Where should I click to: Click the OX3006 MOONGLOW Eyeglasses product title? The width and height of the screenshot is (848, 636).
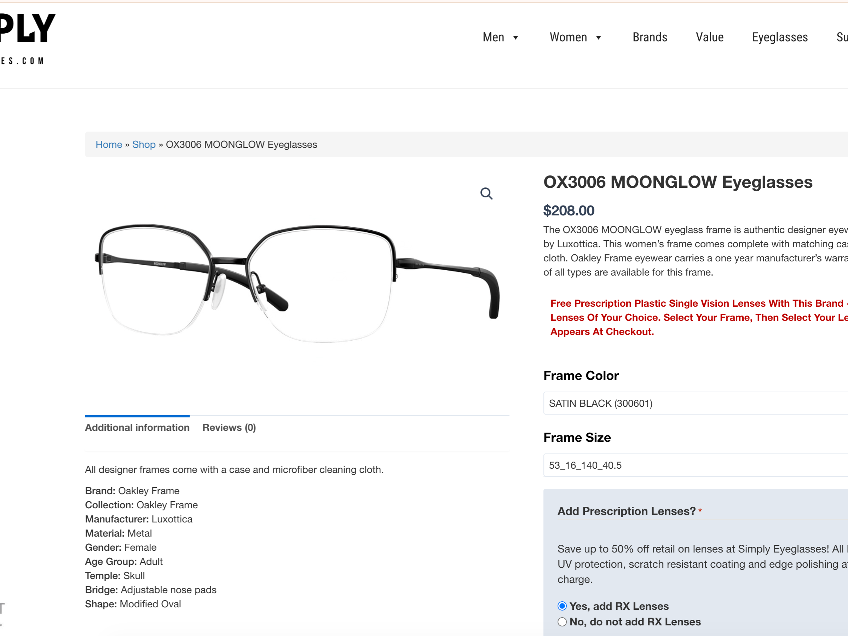pyautogui.click(x=678, y=182)
